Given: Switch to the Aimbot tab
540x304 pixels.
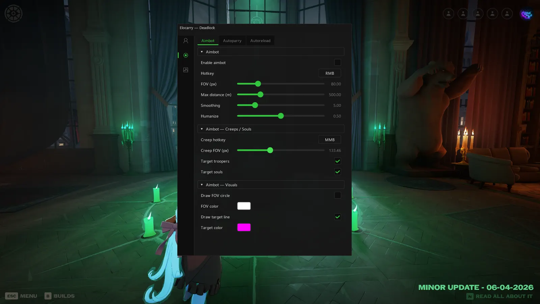Looking at the screenshot, I should coord(208,41).
